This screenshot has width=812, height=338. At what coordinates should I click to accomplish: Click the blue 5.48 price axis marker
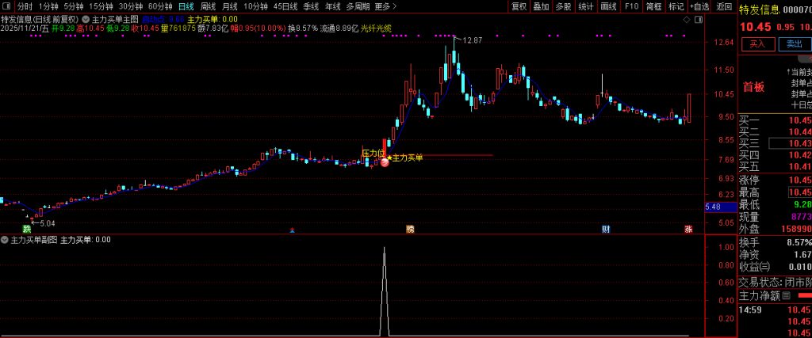pyautogui.click(x=722, y=207)
